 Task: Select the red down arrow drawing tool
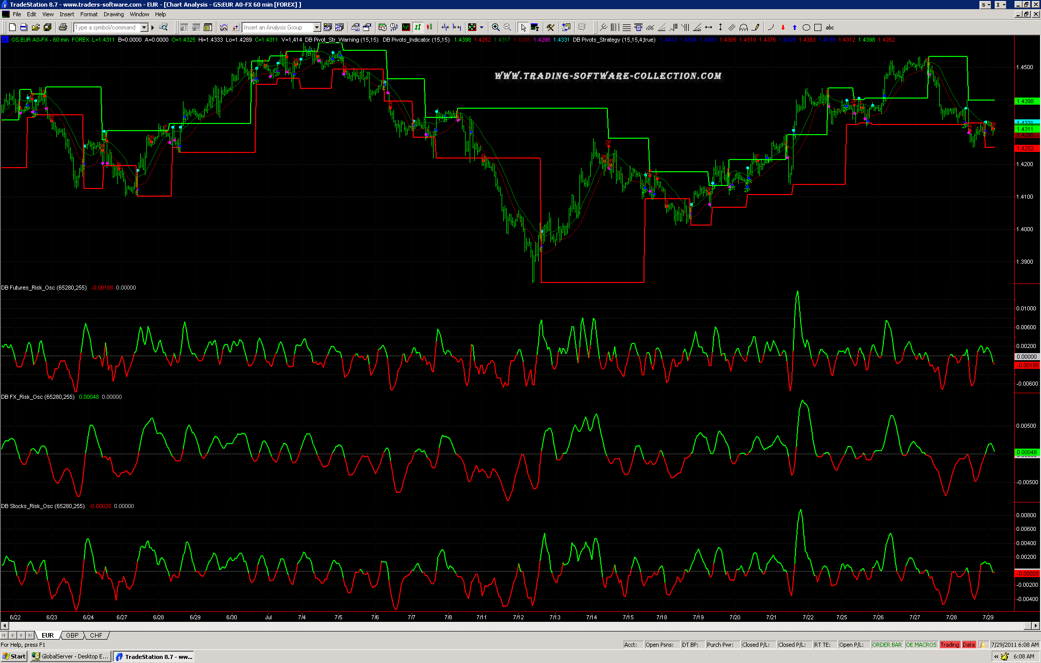point(783,27)
